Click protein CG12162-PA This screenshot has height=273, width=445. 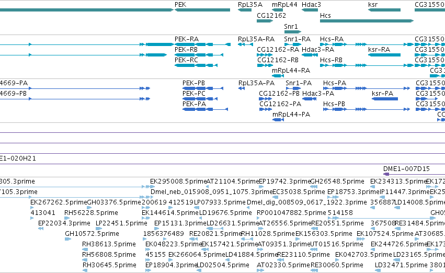pyautogui.click(x=266, y=109)
